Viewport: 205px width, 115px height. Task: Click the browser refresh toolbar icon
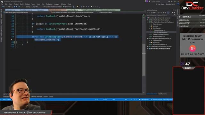[x=73, y=7]
